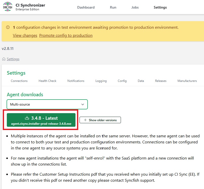Click the green Settings page heading
Screen dimensions: 204x189
click(x=16, y=73)
